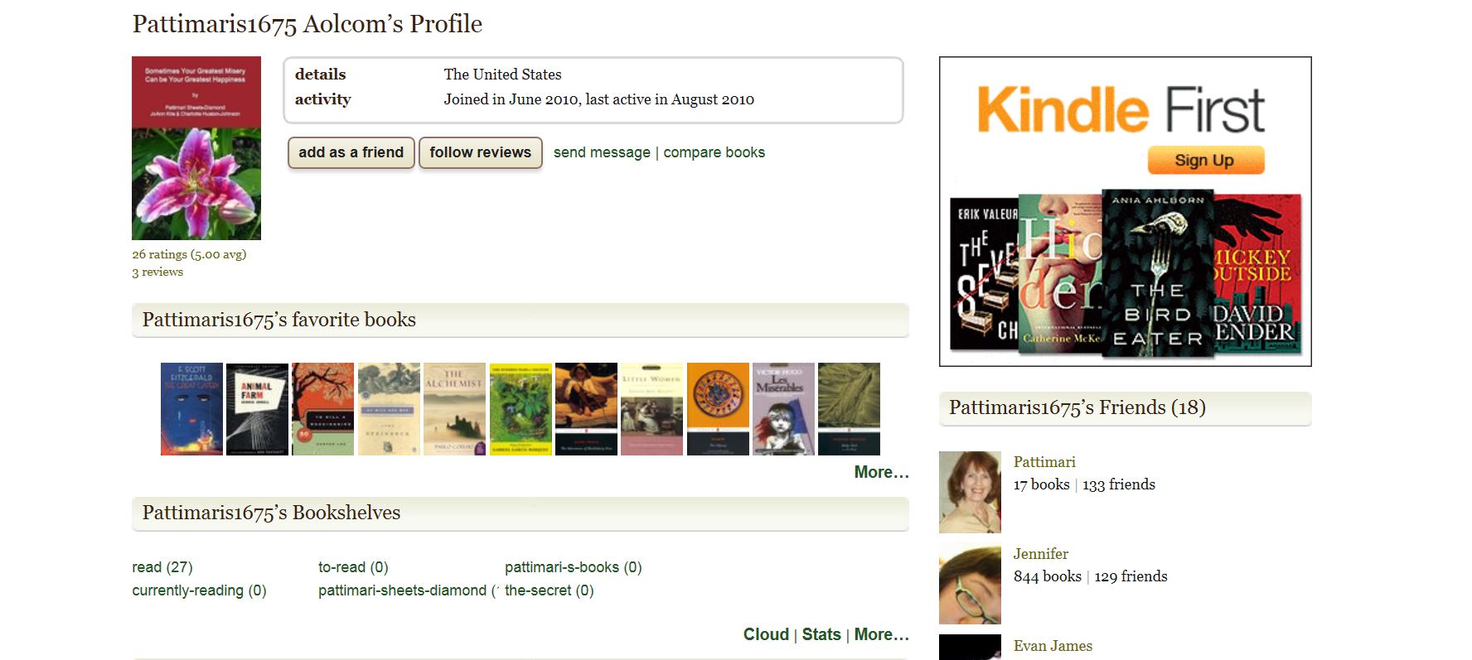View Pattimari's friend profile photo
The height and width of the screenshot is (660, 1472).
tap(970, 492)
